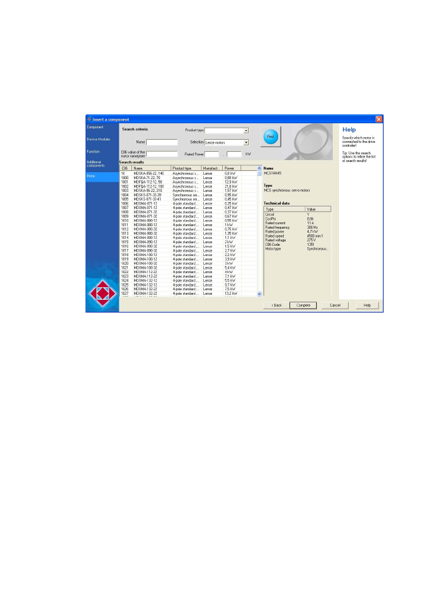Viewport: 428px width, 606px height.
Task: Select the Device Modules step in sidebar
Action: tap(98, 139)
